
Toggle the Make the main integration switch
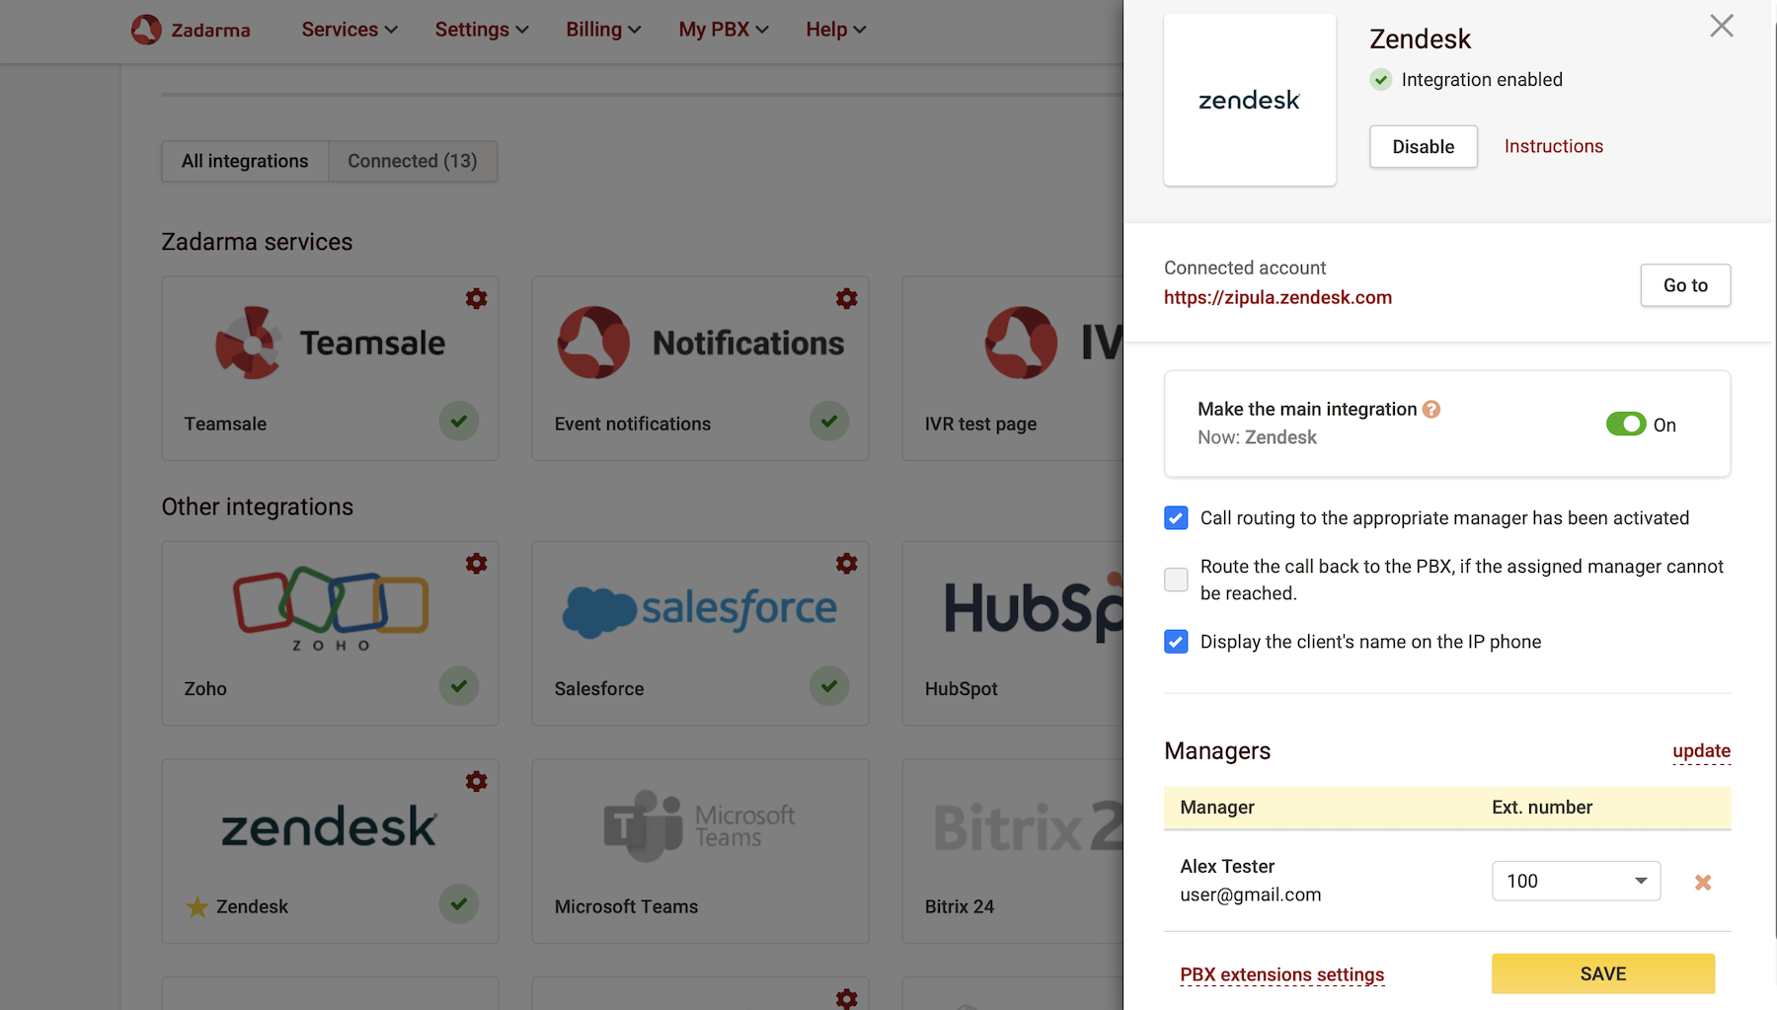[1626, 425]
